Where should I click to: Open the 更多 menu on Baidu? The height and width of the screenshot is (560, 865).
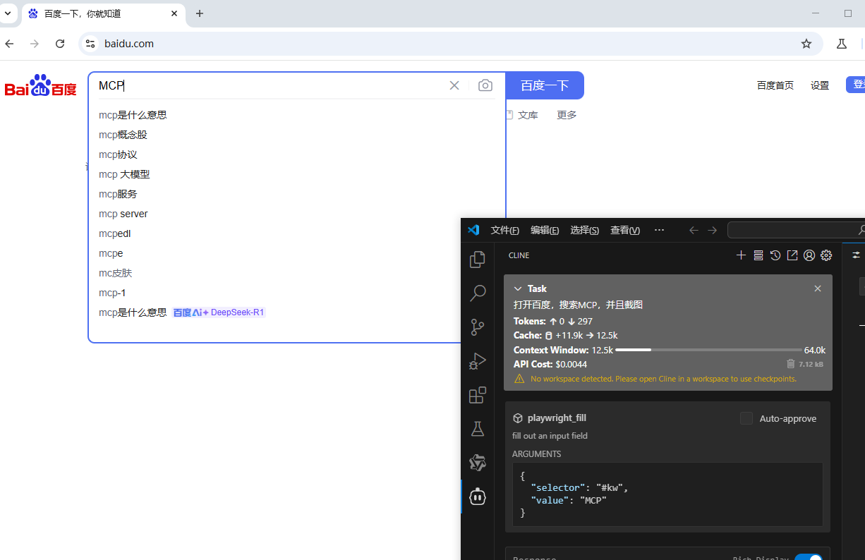[567, 115]
